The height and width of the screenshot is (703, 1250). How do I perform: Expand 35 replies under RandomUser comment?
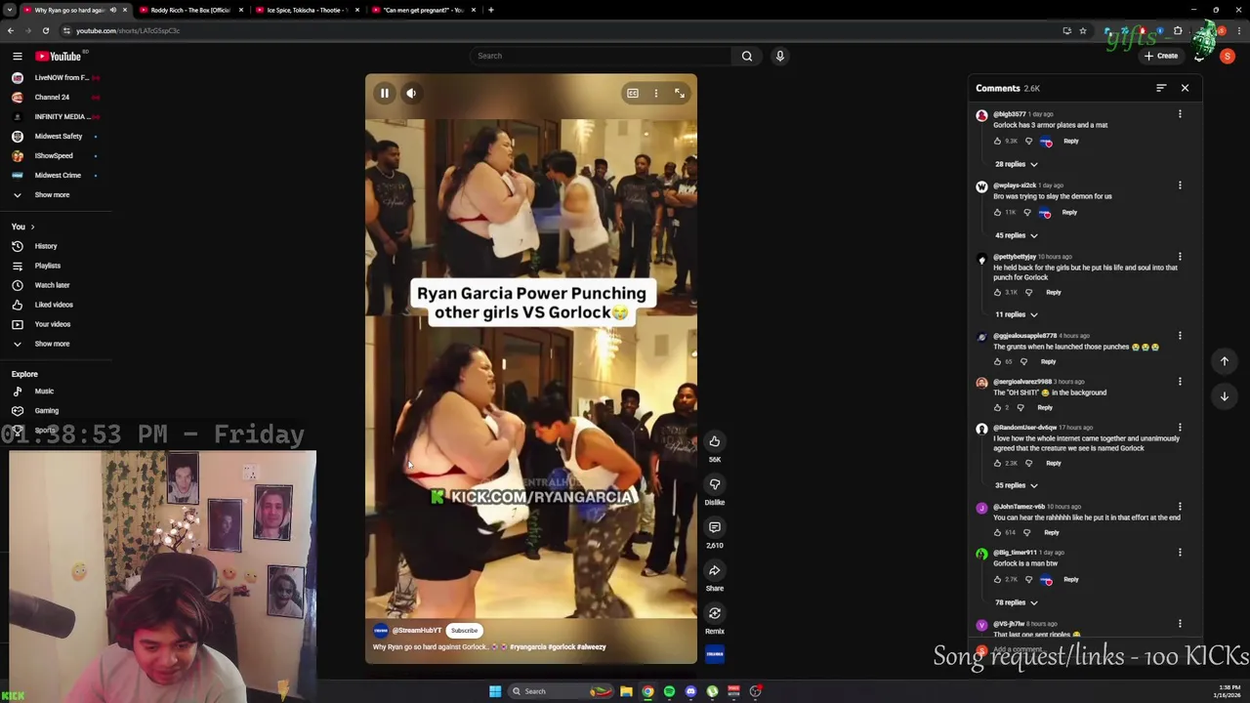click(1017, 485)
